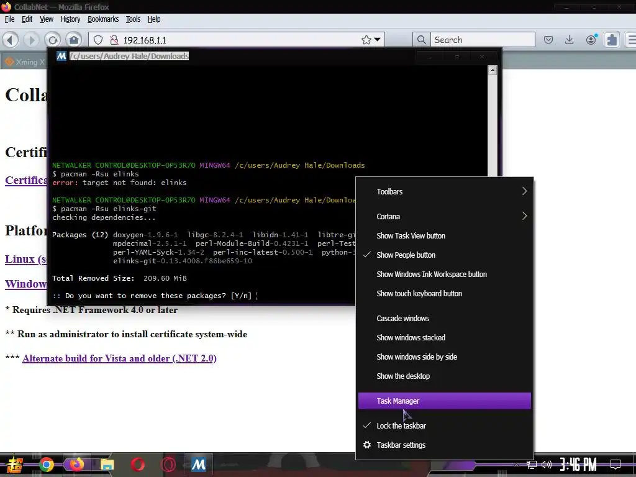Open the Edit menu in Firefox
The height and width of the screenshot is (477, 636).
27,19
